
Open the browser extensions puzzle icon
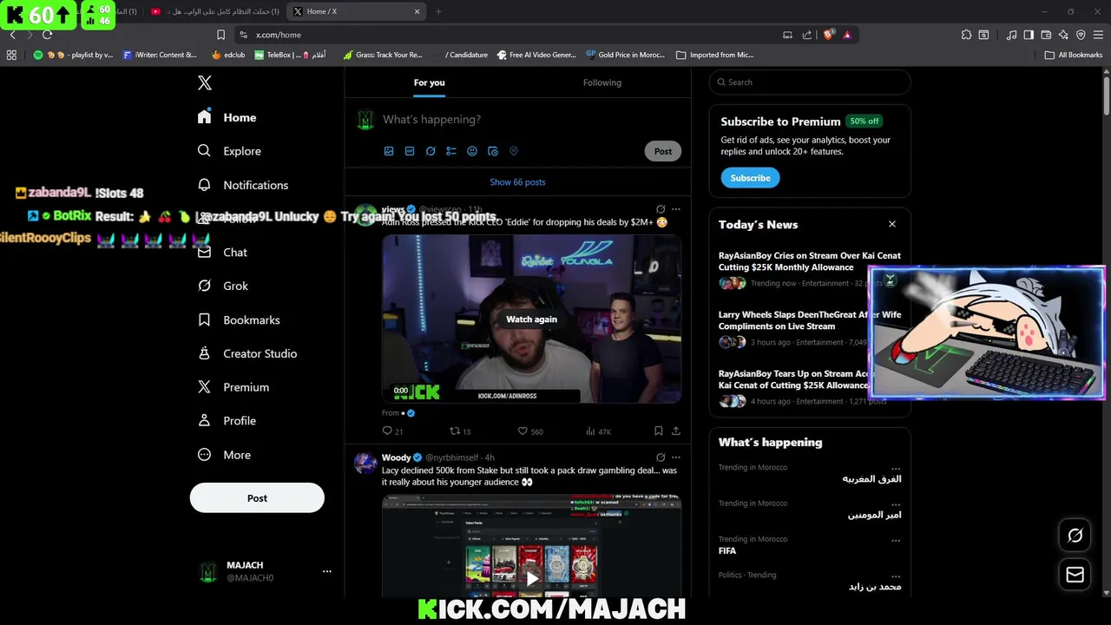click(966, 35)
